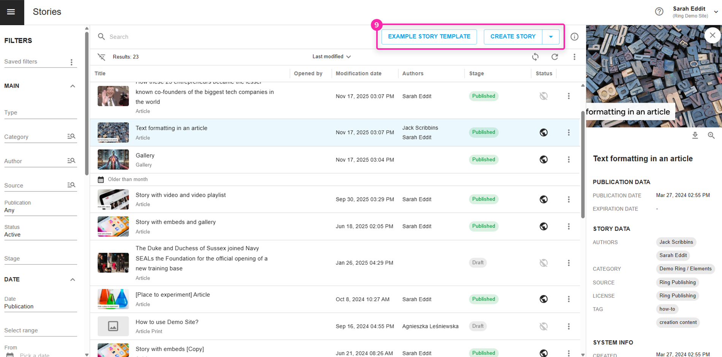Collapse the MAIN filters section
The width and height of the screenshot is (722, 357).
tap(73, 86)
